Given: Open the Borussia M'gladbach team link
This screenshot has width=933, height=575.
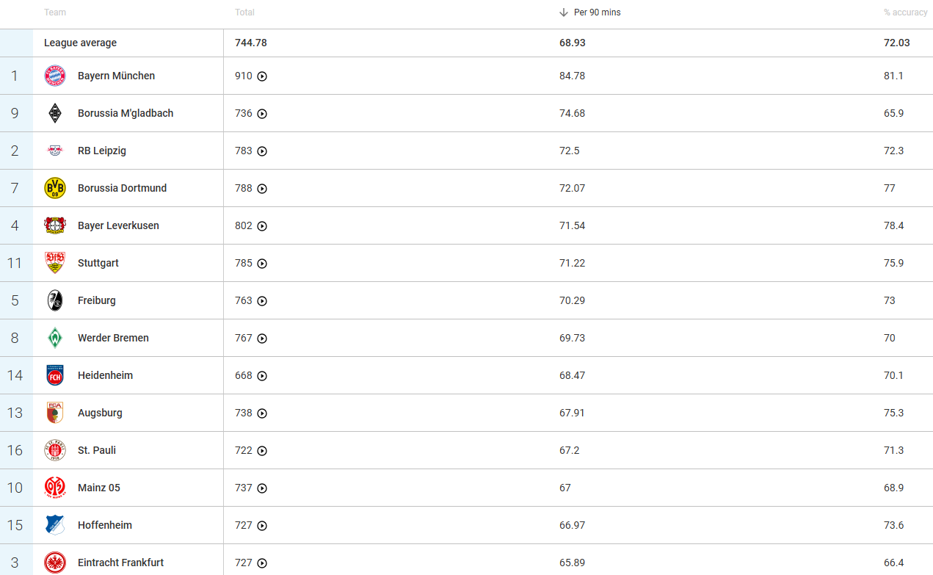Looking at the screenshot, I should 126,113.
